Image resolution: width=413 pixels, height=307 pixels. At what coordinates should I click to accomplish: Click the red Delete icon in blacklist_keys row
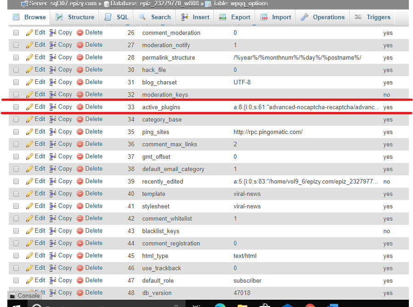point(80,231)
